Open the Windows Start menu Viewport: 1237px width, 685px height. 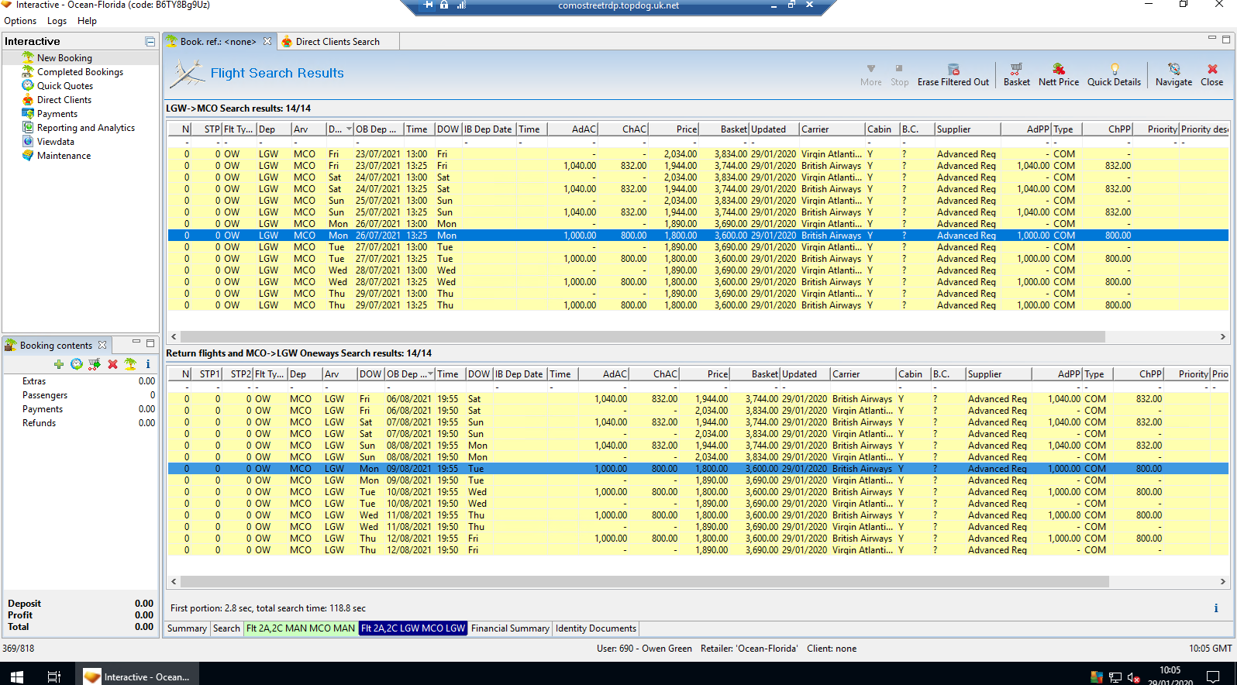pyautogui.click(x=16, y=676)
